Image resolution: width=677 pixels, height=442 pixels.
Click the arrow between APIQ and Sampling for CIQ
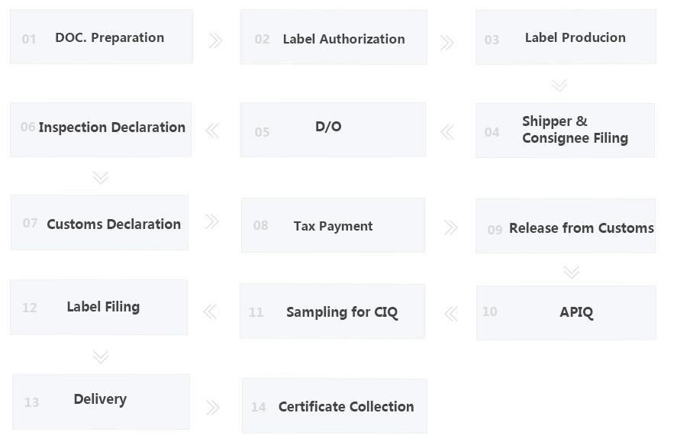(451, 313)
